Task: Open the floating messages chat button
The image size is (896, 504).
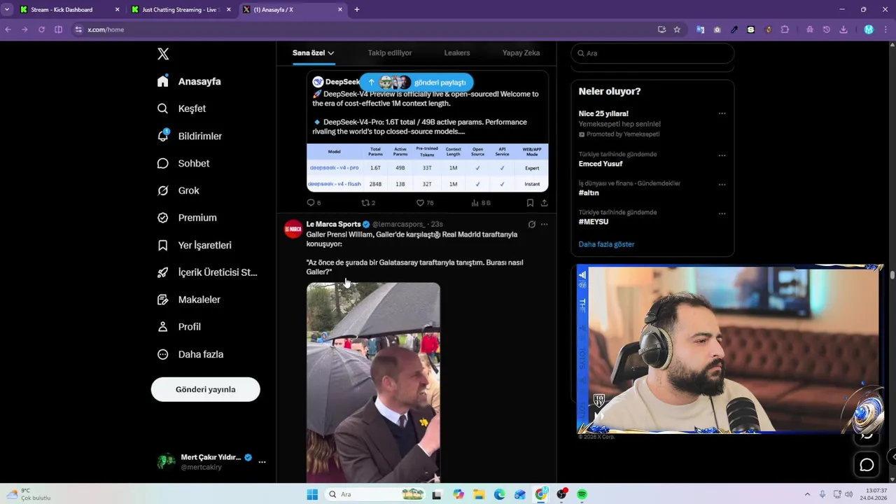Action: pos(867,465)
